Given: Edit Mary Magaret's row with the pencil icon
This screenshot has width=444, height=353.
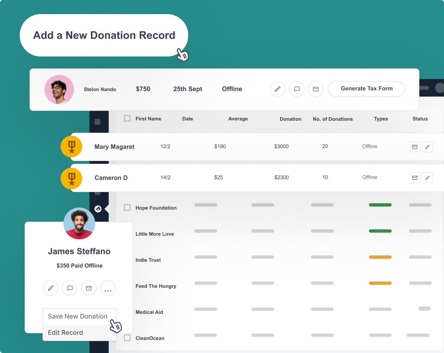Looking at the screenshot, I should [427, 147].
